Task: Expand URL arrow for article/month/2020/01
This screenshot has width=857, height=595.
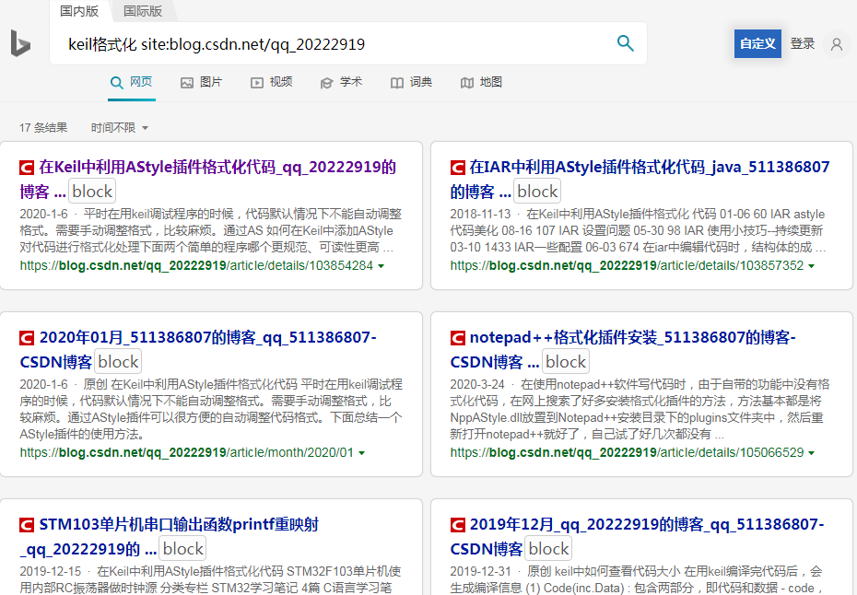Action: [x=361, y=453]
